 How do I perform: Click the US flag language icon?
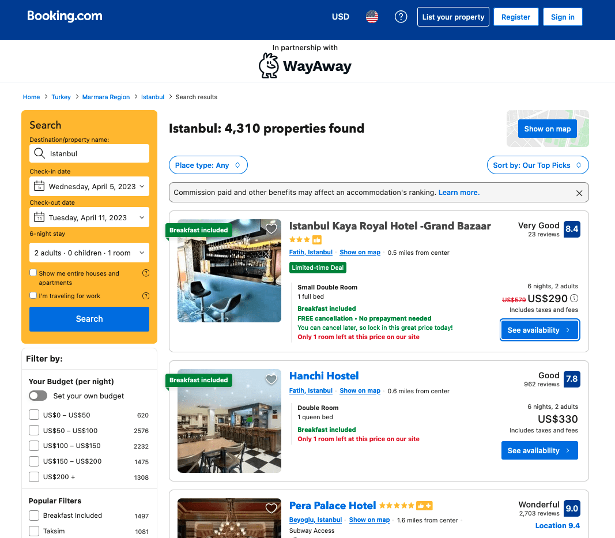(372, 17)
